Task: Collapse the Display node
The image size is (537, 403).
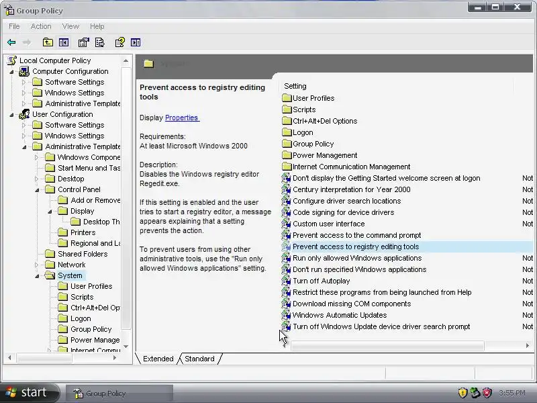Action: [50, 211]
